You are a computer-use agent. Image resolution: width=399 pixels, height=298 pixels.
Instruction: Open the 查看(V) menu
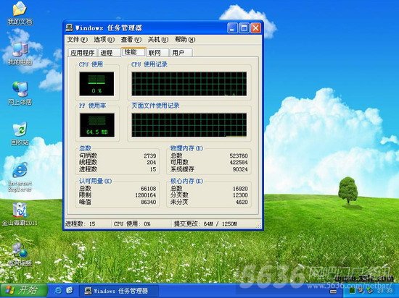point(131,40)
